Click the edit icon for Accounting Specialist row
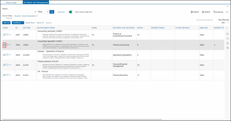The height and width of the screenshot is (121, 231). coord(4,45)
